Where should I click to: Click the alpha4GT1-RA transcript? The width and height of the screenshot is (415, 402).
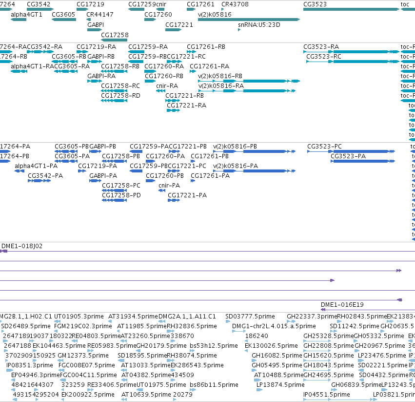(19, 71)
